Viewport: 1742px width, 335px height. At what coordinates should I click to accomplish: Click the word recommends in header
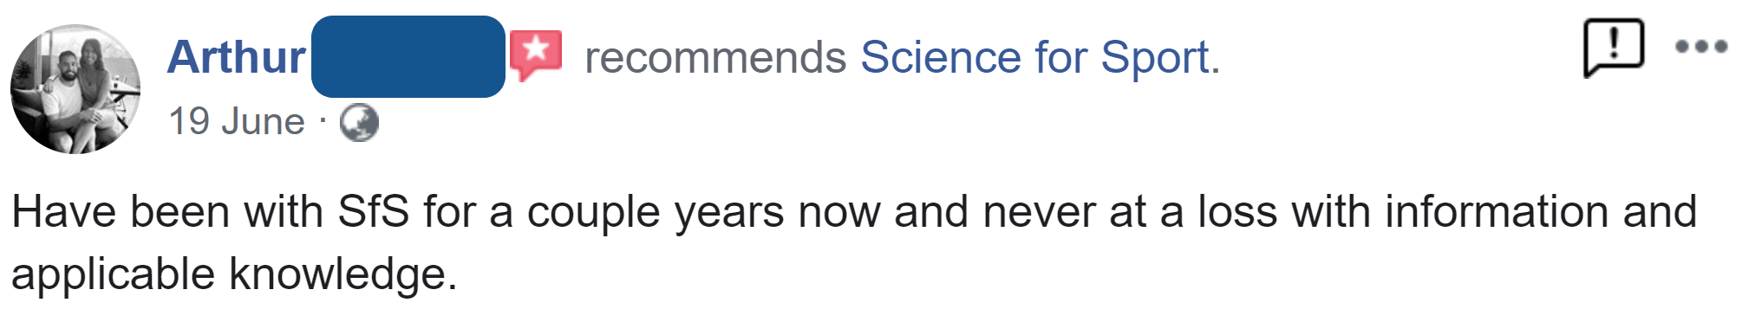715,58
